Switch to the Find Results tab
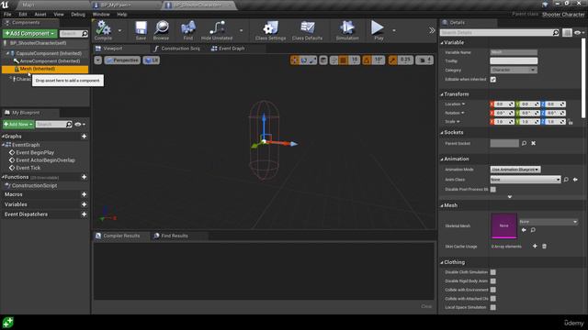Viewport: 588px width, 330px height. click(x=171, y=236)
